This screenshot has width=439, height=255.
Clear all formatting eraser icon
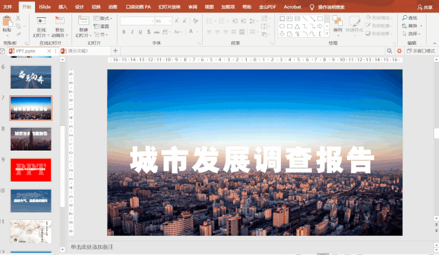tap(195, 21)
